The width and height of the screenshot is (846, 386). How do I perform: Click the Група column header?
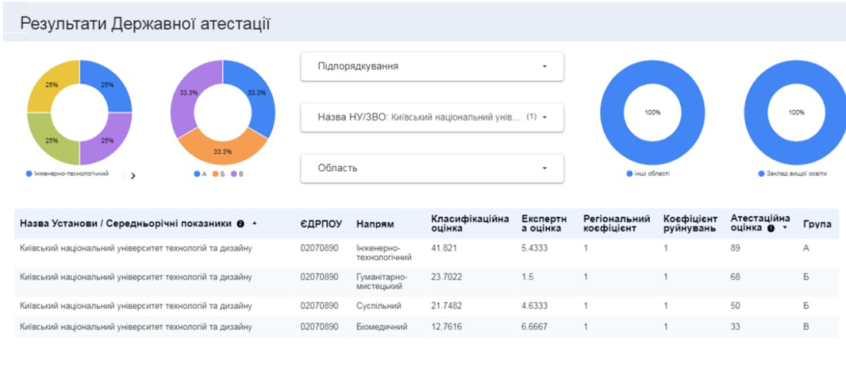816,224
